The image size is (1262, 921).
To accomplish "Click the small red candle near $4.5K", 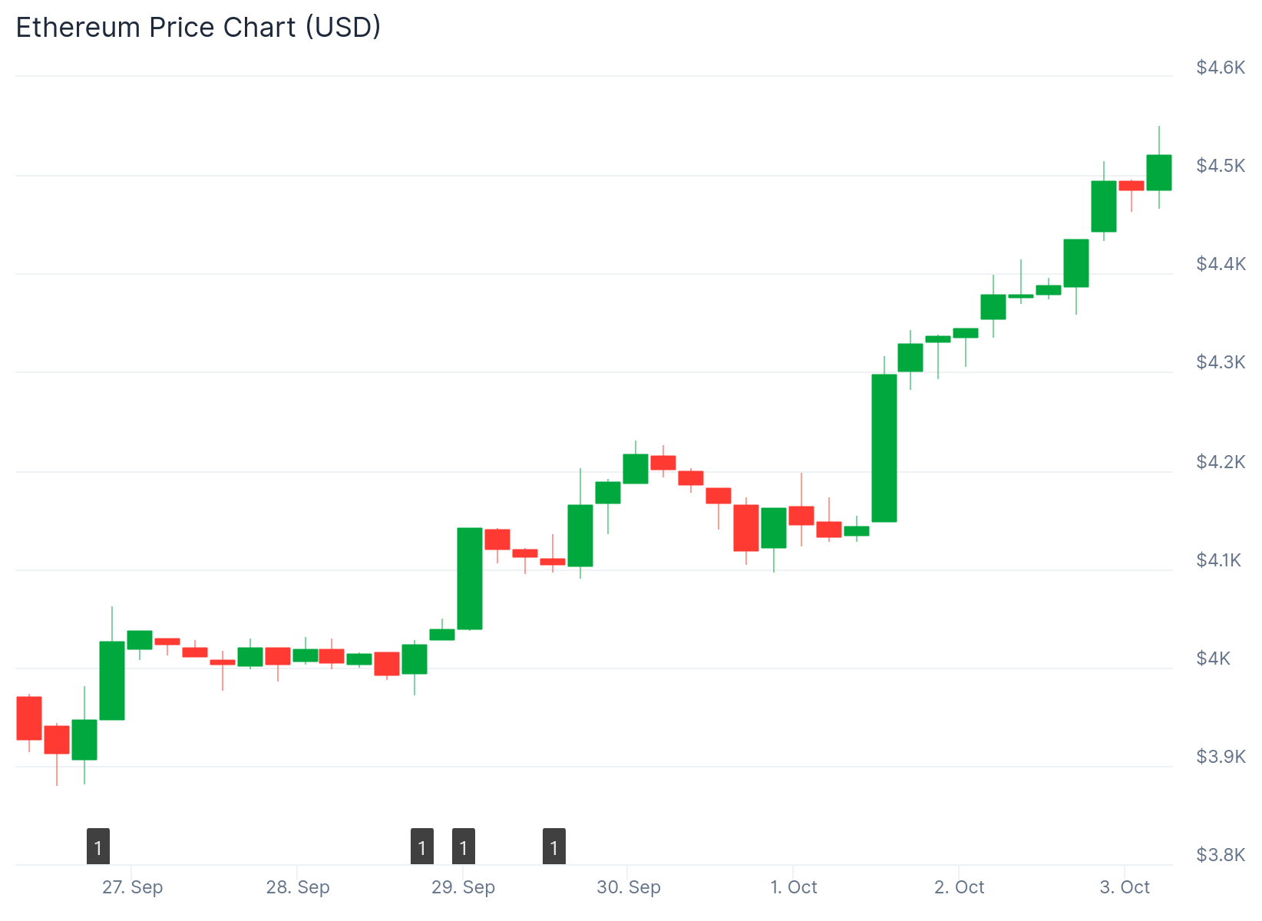I will (1132, 186).
